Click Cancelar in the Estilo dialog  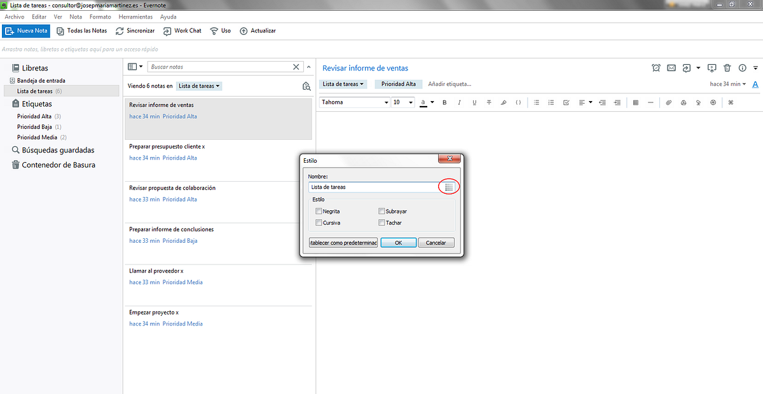click(436, 243)
